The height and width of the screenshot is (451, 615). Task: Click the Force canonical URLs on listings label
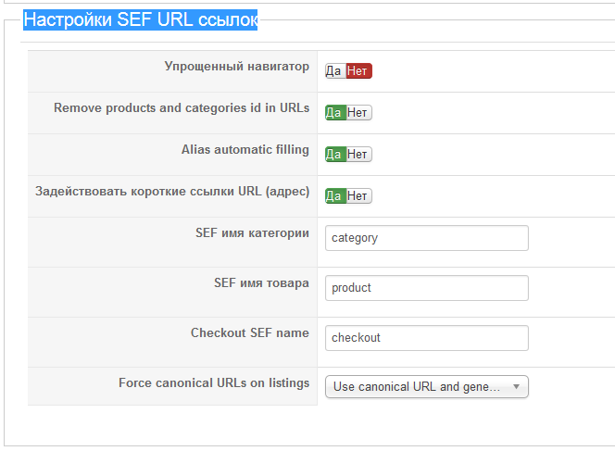pos(214,382)
